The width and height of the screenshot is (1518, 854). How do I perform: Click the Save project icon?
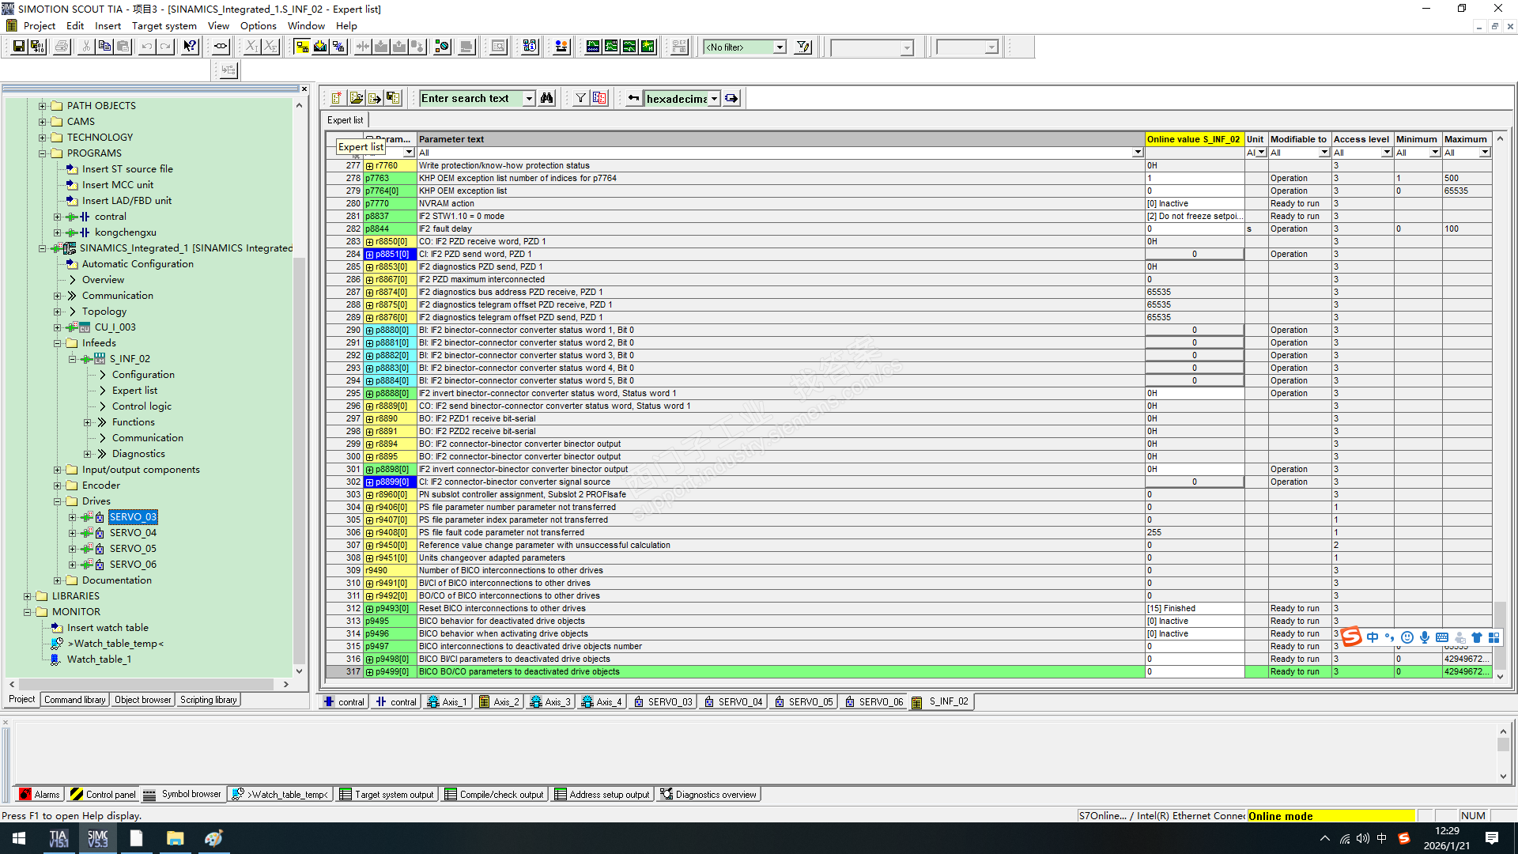(18, 47)
